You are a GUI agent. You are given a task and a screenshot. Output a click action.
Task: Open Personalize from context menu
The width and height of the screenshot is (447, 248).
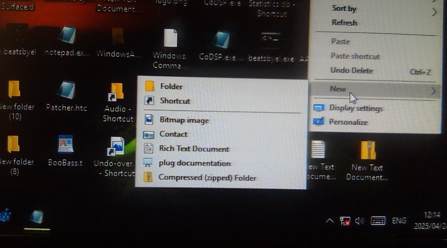[x=348, y=122]
